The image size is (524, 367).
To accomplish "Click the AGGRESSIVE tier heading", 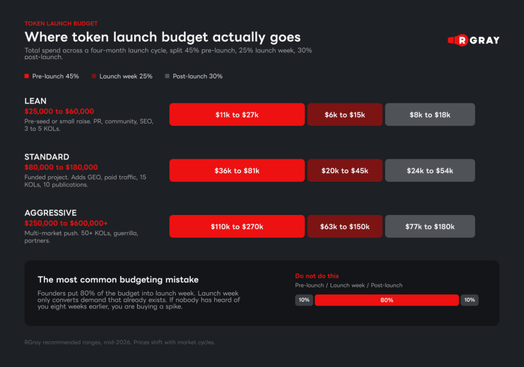I will pos(51,213).
